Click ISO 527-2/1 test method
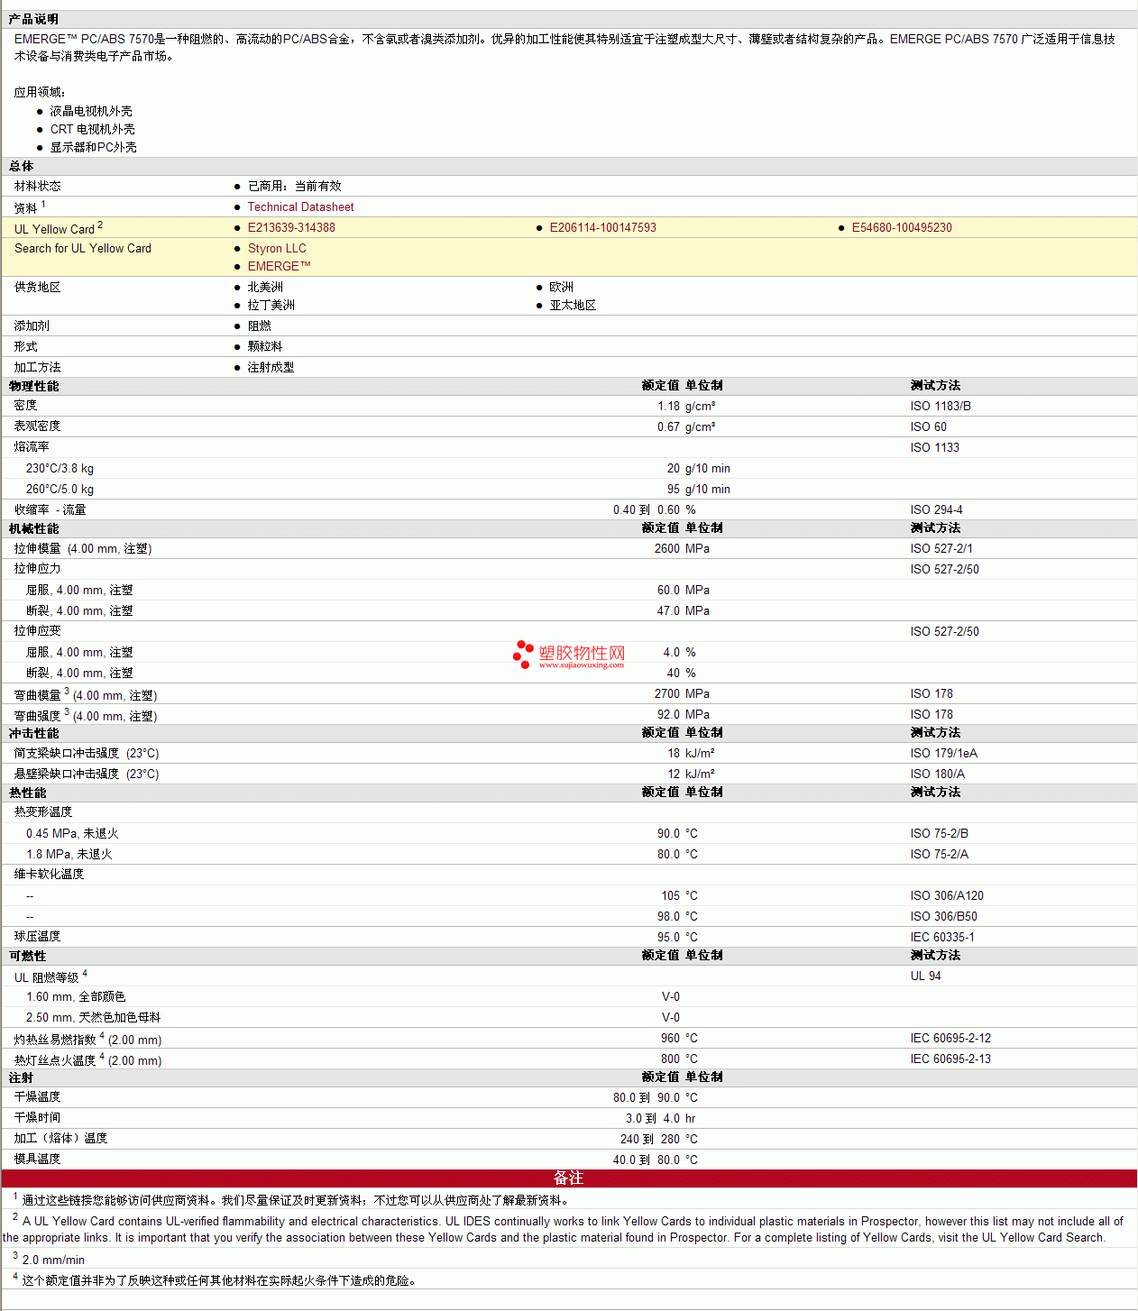This screenshot has width=1138, height=1311. coord(941,548)
